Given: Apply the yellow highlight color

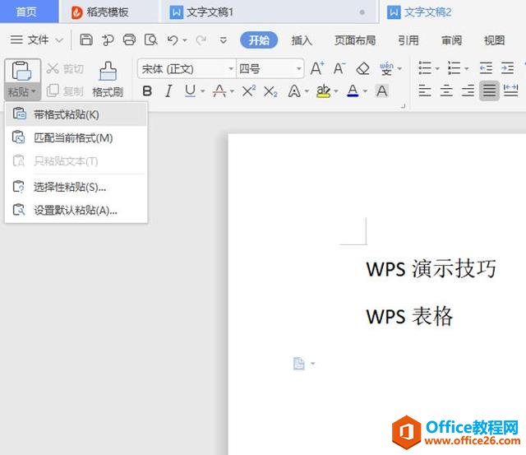Looking at the screenshot, I should click(x=323, y=91).
